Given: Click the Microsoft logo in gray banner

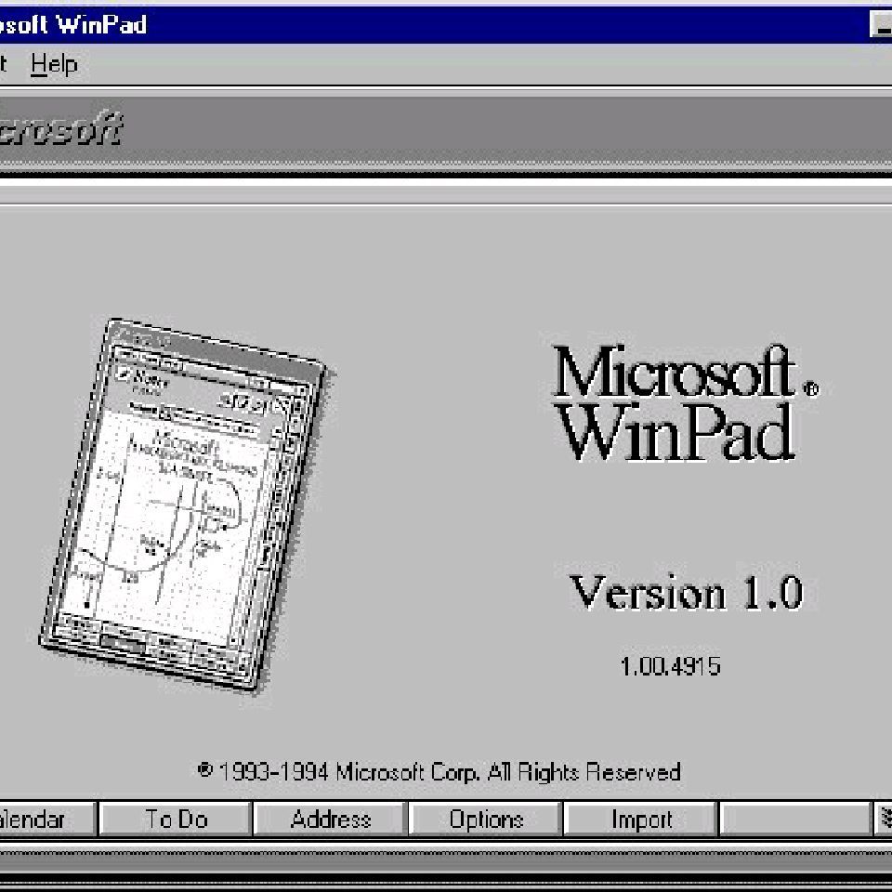Looking at the screenshot, I should [x=59, y=128].
